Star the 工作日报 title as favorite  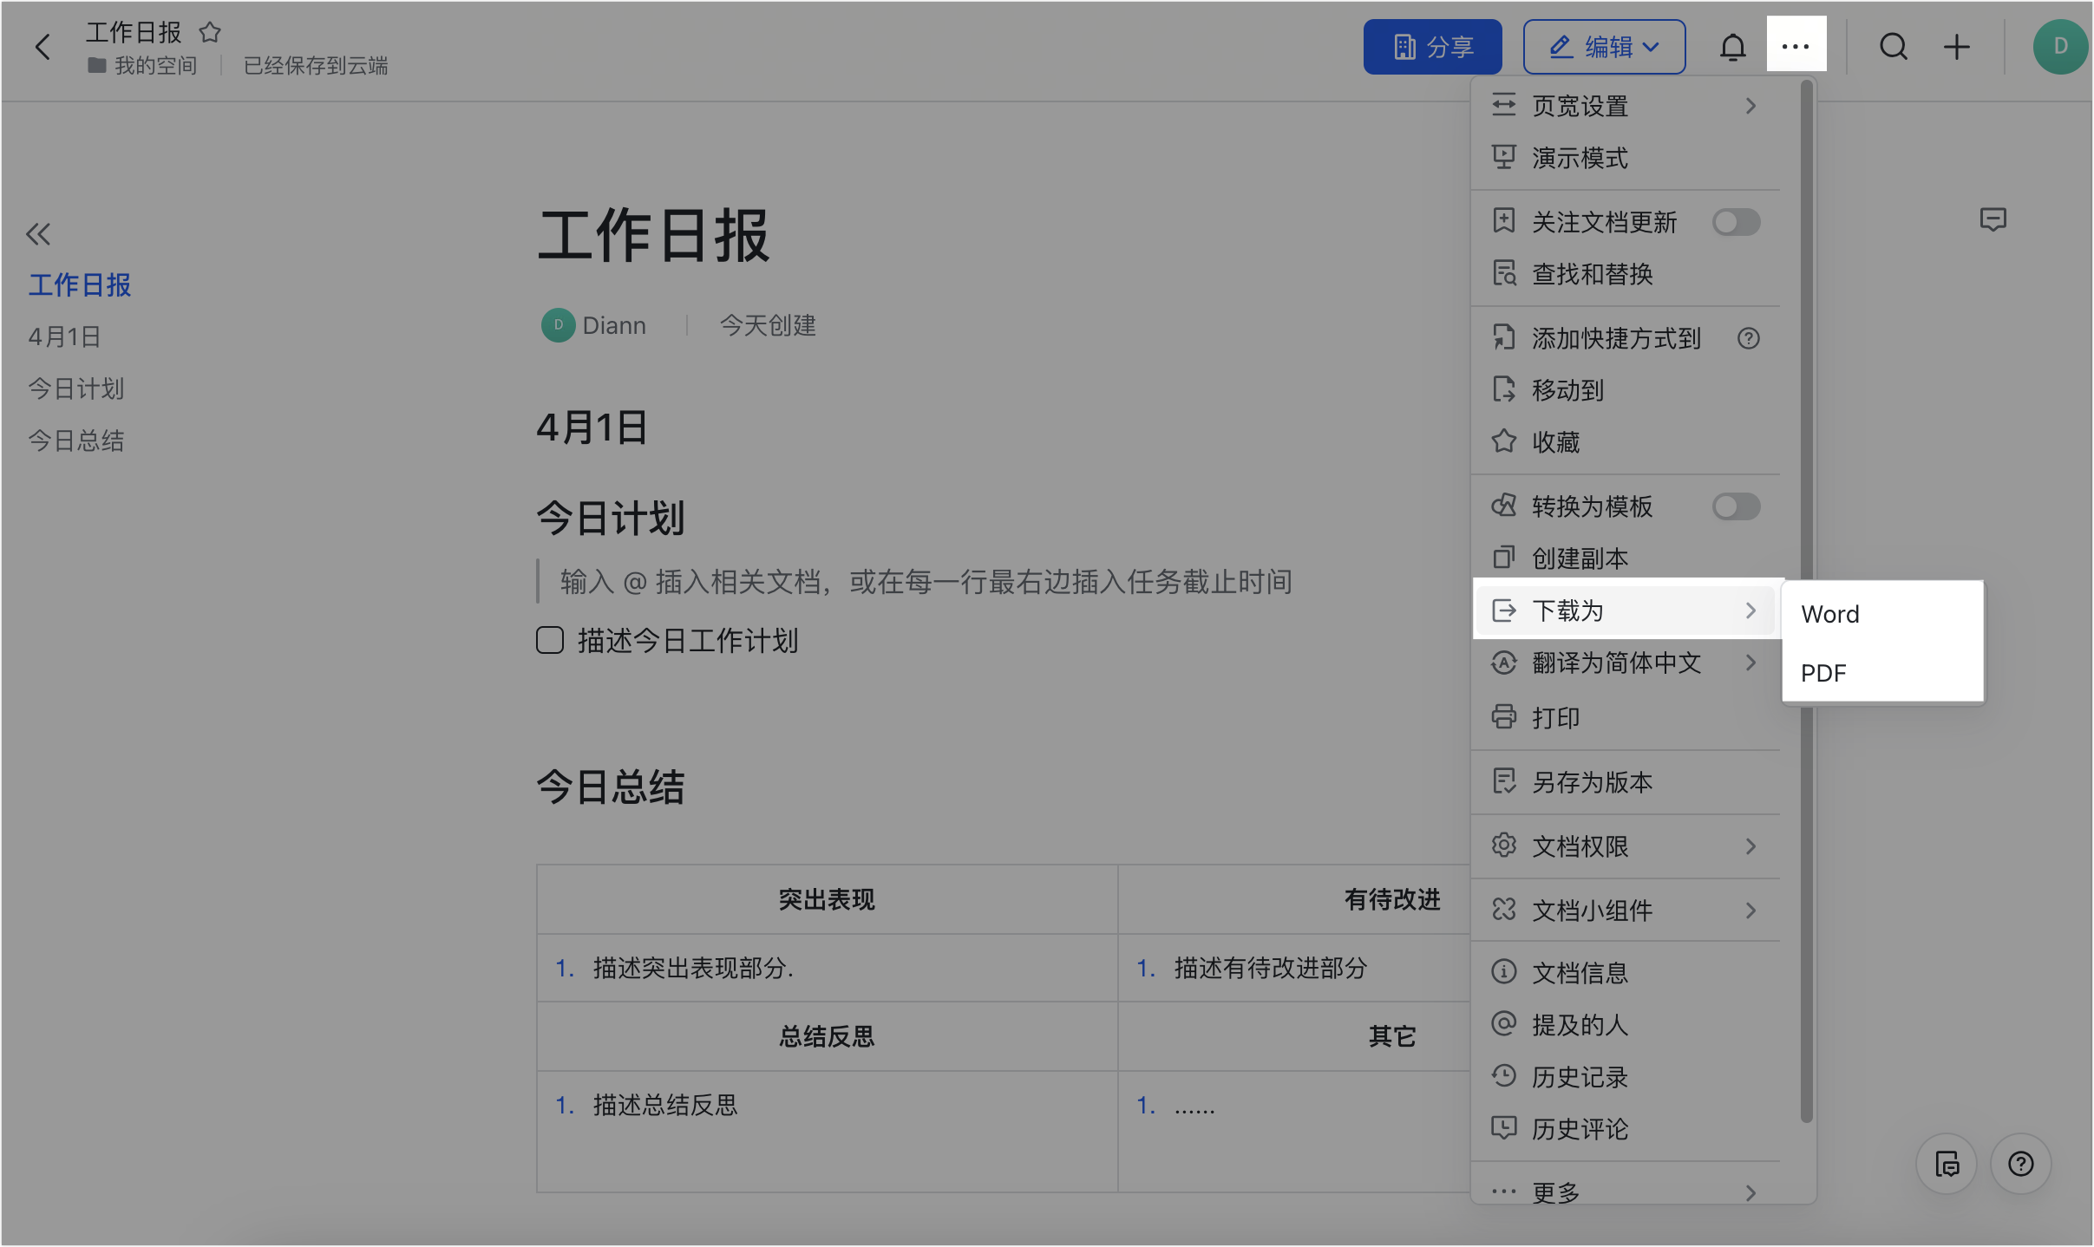click(210, 33)
